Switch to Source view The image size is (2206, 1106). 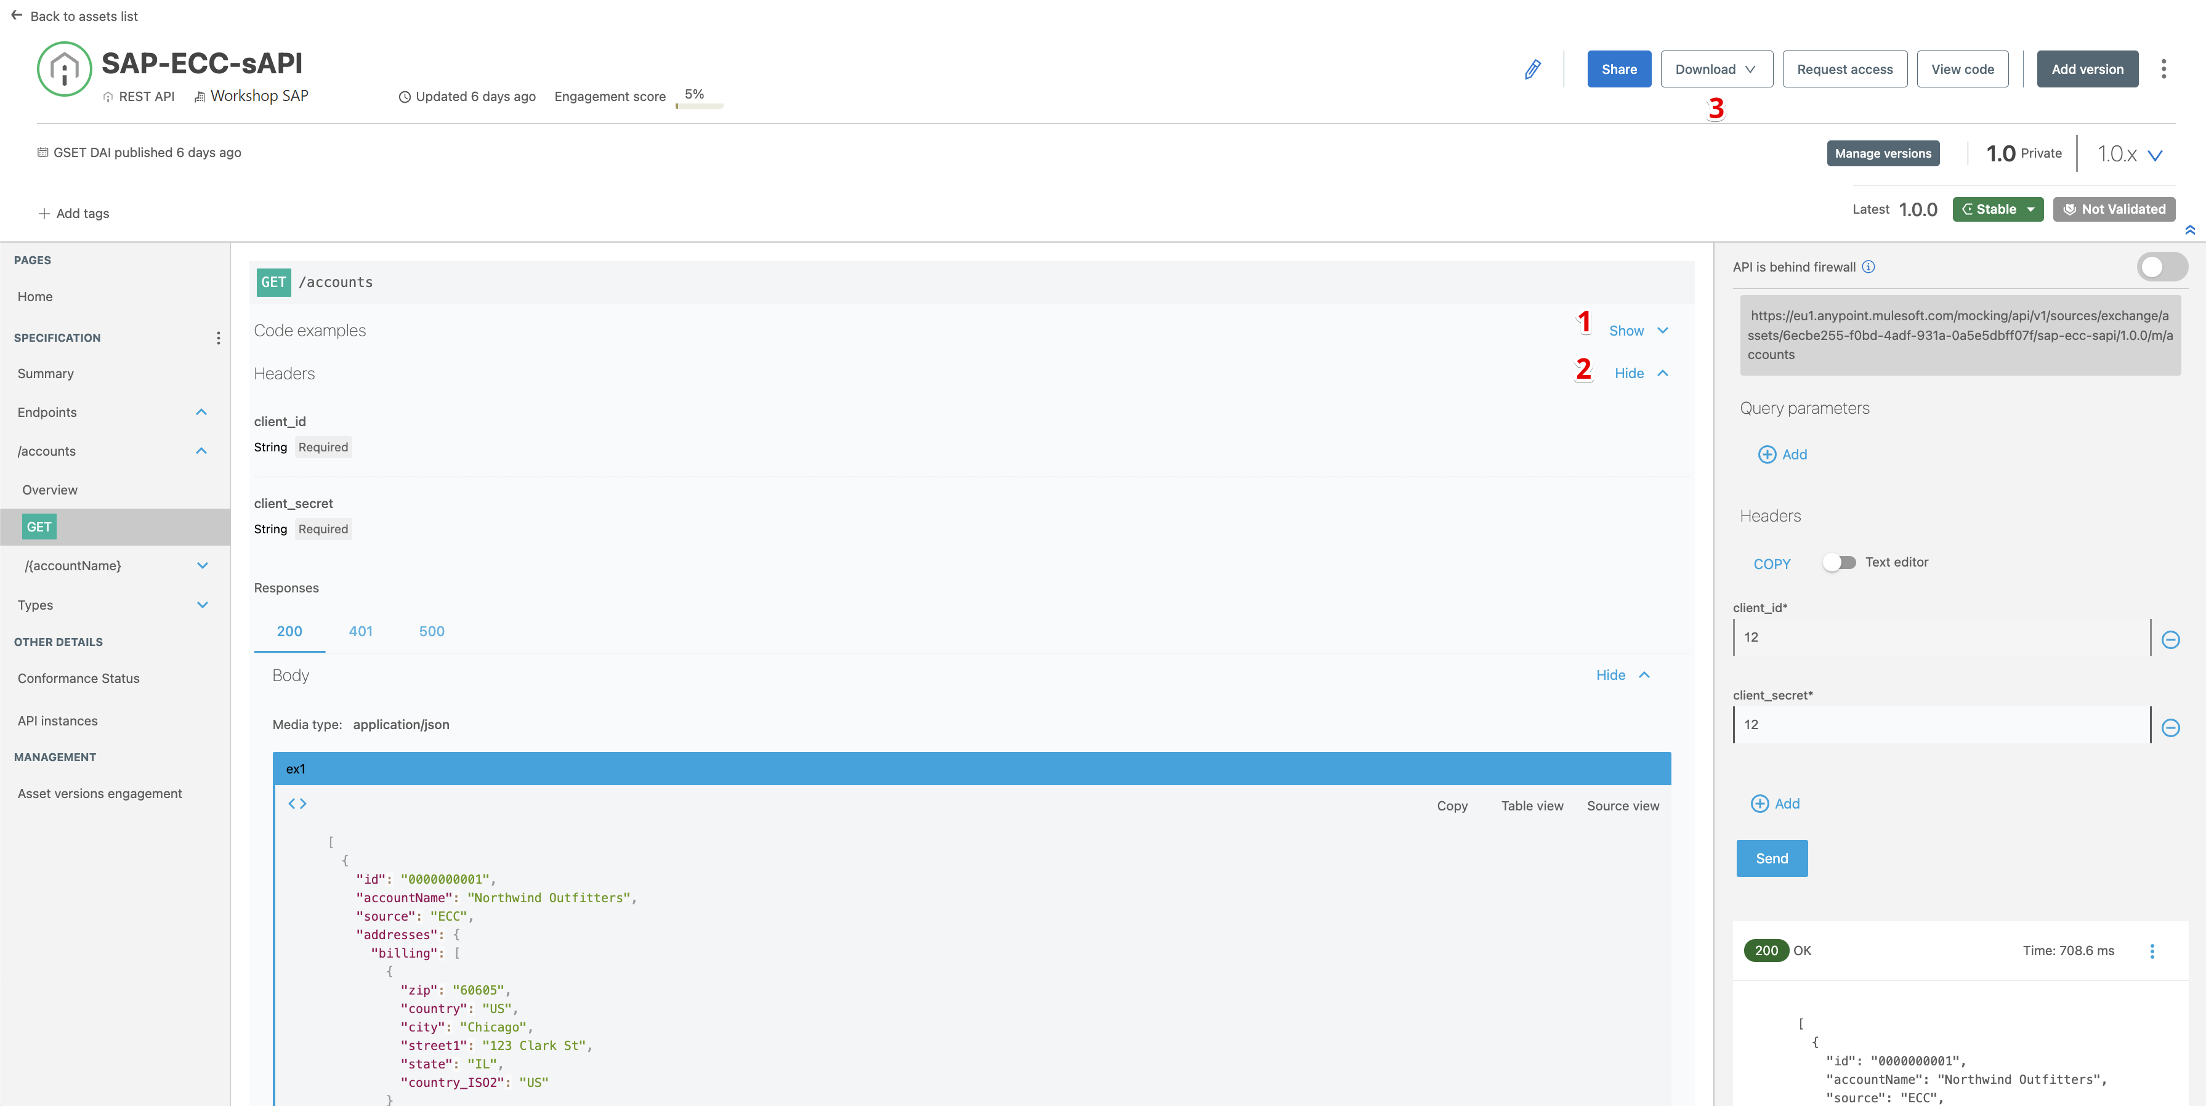click(1623, 806)
